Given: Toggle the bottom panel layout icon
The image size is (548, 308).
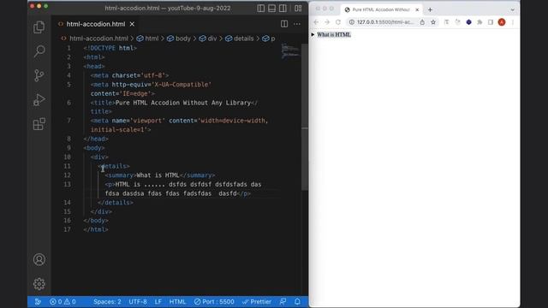Looking at the screenshot, I should pos(271,8).
